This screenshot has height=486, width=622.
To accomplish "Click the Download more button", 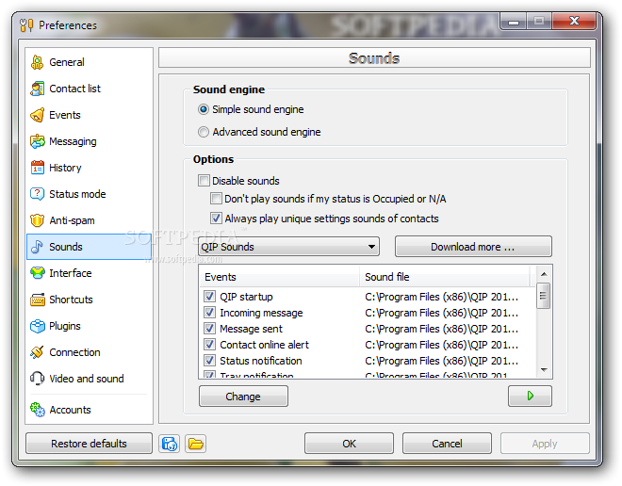I will [473, 247].
